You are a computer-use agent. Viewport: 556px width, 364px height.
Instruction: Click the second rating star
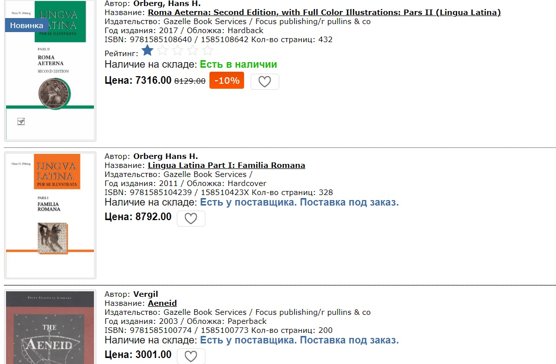pyautogui.click(x=163, y=51)
